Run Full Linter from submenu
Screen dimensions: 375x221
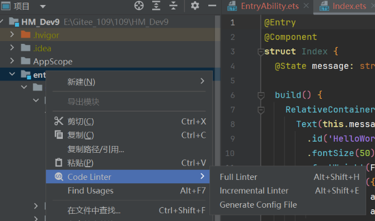pos(288,177)
